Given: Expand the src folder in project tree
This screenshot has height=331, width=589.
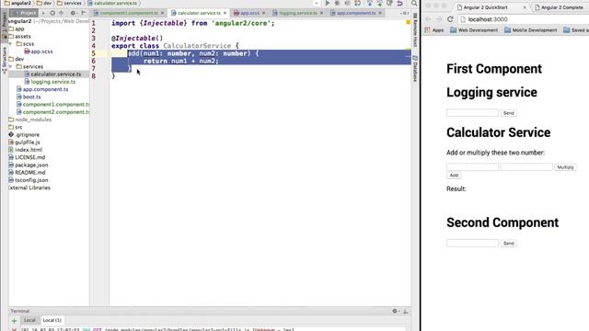Looking at the screenshot, I should (x=16, y=127).
